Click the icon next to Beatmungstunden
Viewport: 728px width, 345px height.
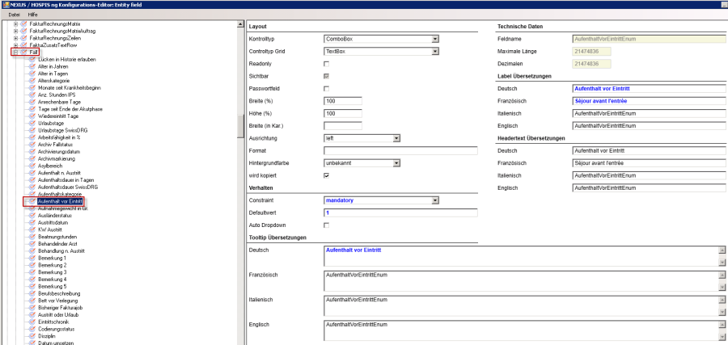32,238
